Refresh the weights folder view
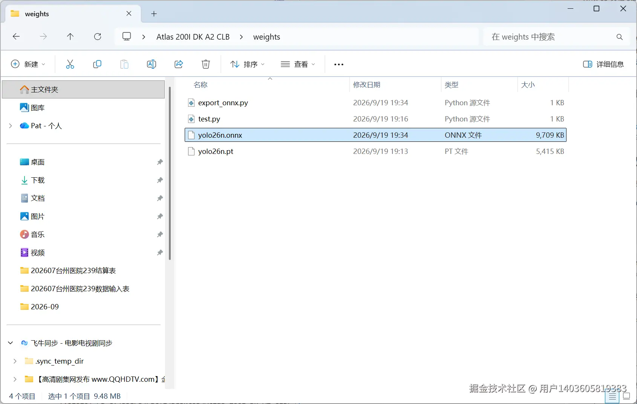 (x=98, y=37)
